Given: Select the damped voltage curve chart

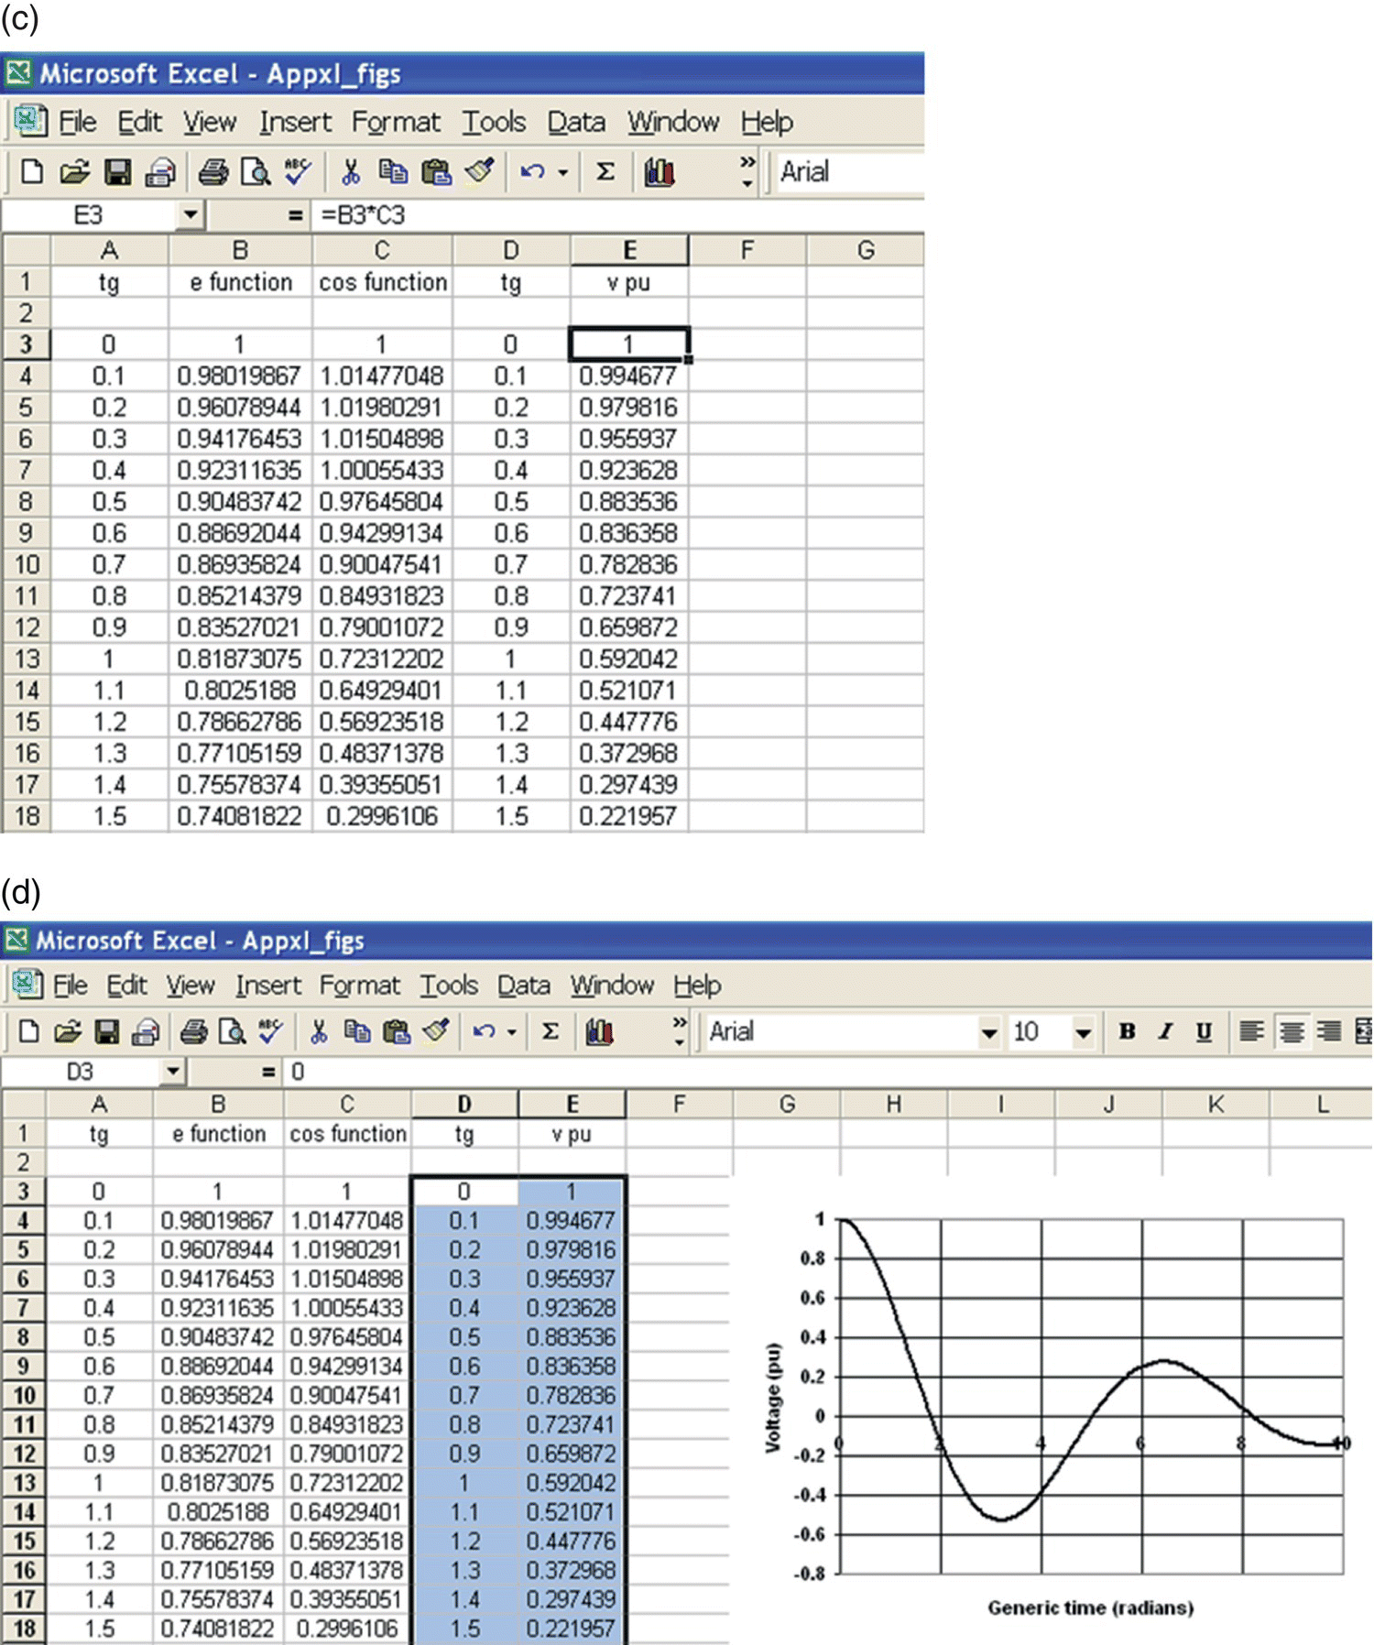Looking at the screenshot, I should [1053, 1411].
